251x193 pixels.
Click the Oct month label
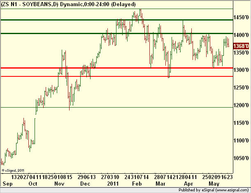[x=33, y=184]
